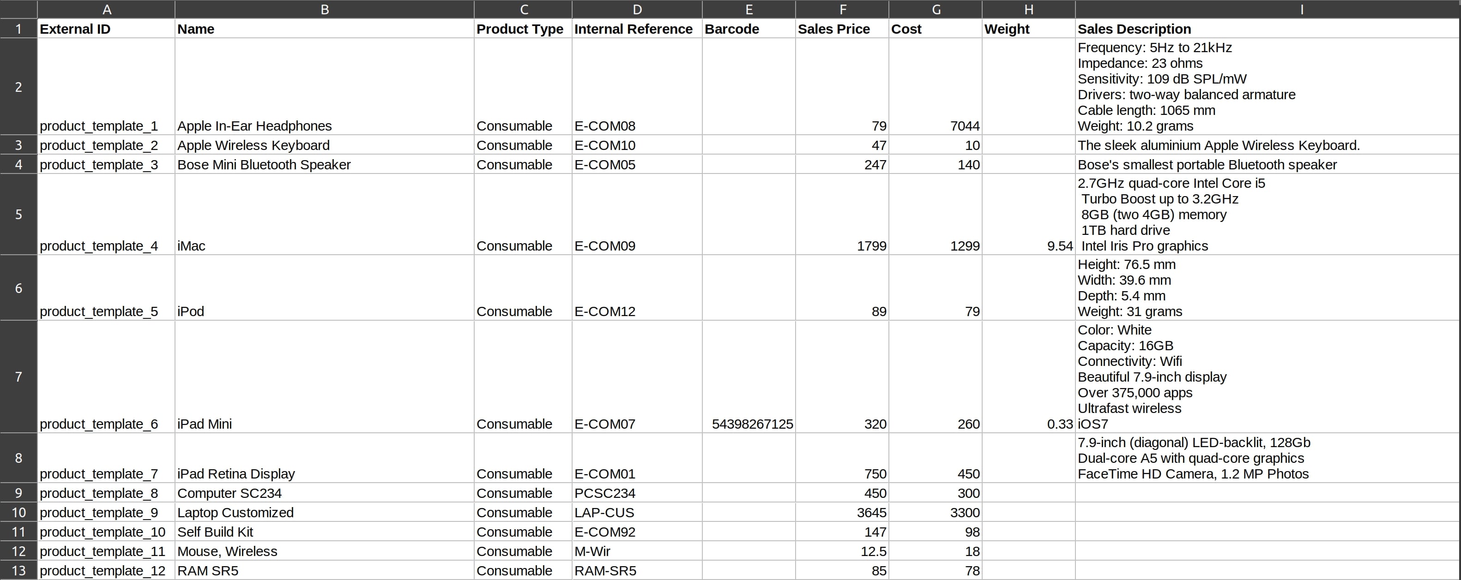Select the 7.9-inch LED-backlit description cell
Screen dimensions: 1461x580
coord(1268,458)
